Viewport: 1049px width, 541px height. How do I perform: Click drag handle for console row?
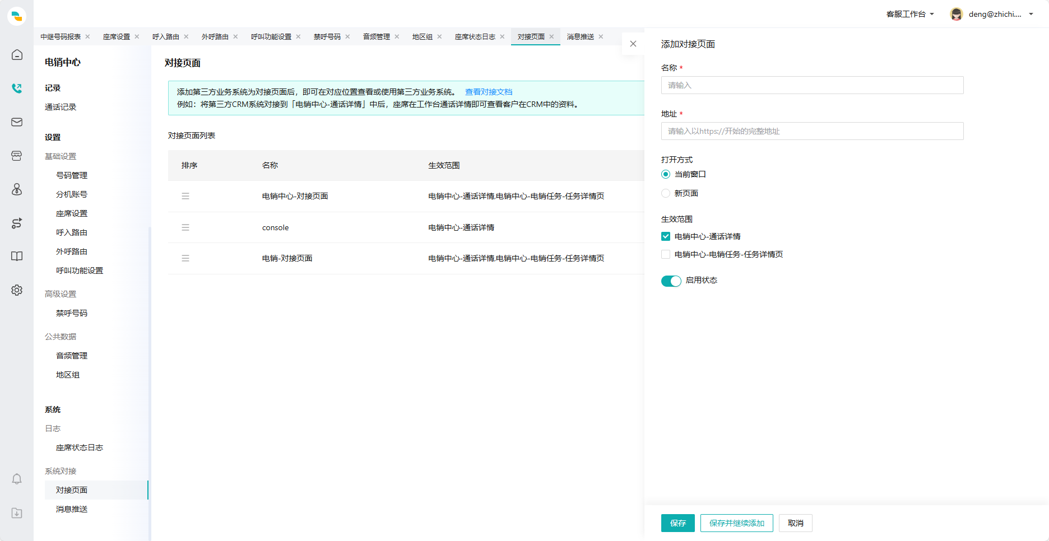click(x=185, y=227)
